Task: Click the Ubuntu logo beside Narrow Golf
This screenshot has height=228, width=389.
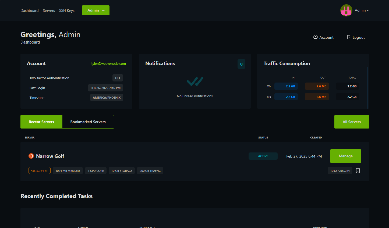Action: coord(31,156)
